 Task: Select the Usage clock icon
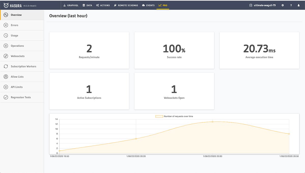6,35
